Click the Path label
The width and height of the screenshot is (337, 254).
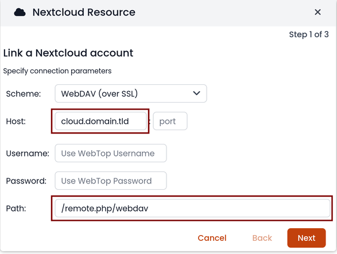click(16, 208)
